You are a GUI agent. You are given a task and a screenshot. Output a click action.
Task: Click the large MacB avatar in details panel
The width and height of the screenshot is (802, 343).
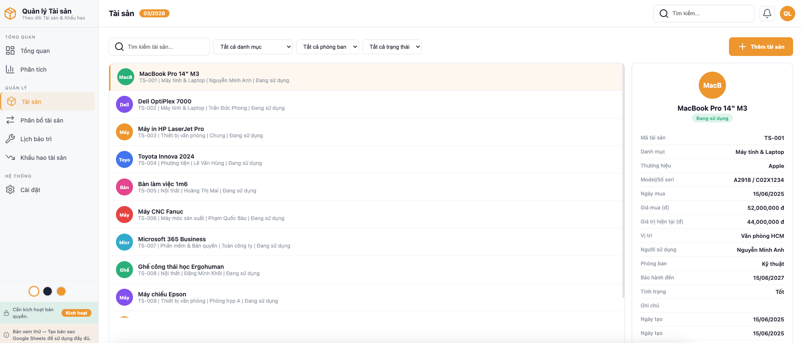click(712, 85)
